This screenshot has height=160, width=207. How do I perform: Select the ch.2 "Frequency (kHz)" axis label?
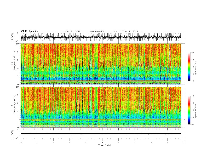pos(15,104)
